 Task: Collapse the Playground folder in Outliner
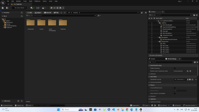tap(158, 41)
